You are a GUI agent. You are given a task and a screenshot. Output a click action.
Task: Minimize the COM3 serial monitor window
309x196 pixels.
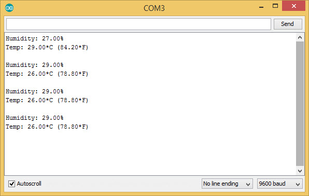pos(261,7)
